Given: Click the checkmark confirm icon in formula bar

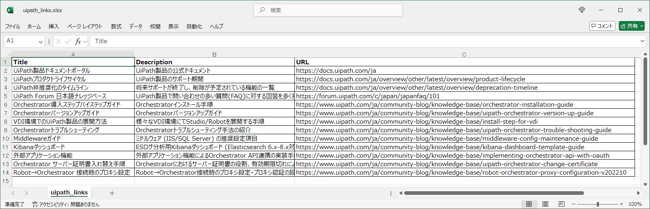Looking at the screenshot, I should (68, 41).
